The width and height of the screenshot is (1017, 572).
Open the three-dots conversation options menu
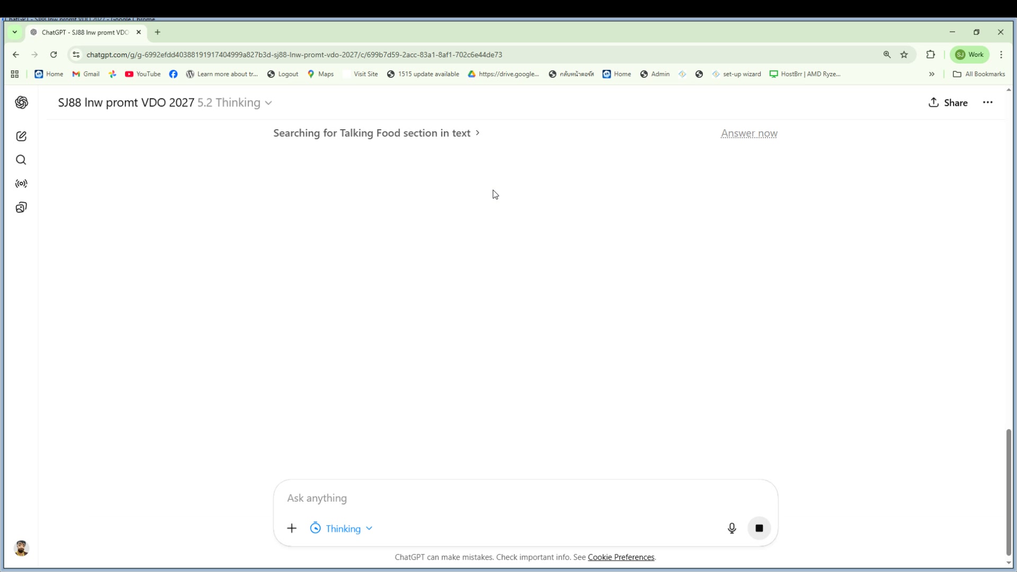click(987, 103)
